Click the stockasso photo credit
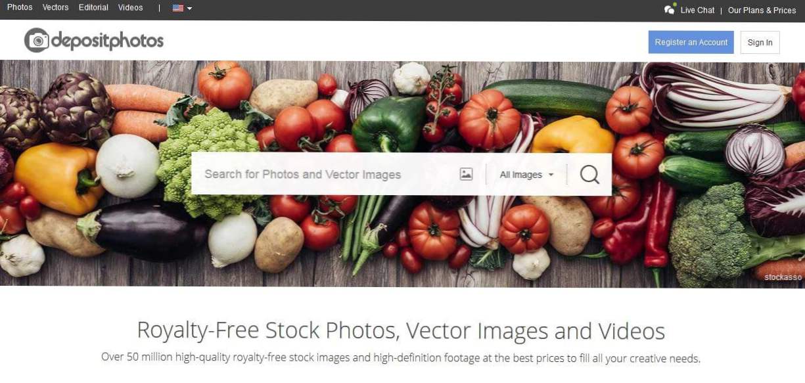Viewport: 805px width, 383px height. tap(783, 277)
